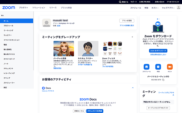Image resolution: width=182 pixels, height=113 pixels.
Task: Click スケジュール in the top navigation
Action: tap(136, 8)
